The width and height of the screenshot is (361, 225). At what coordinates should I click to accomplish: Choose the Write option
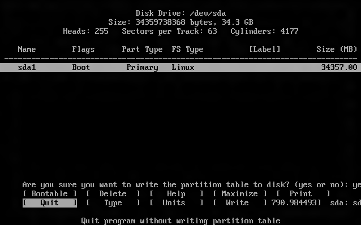(239, 203)
